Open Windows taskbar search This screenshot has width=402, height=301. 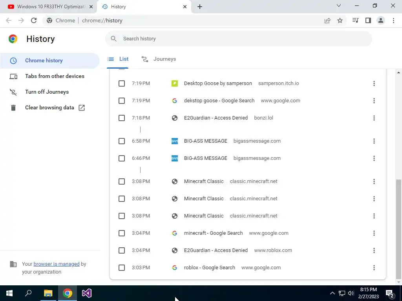click(28, 293)
